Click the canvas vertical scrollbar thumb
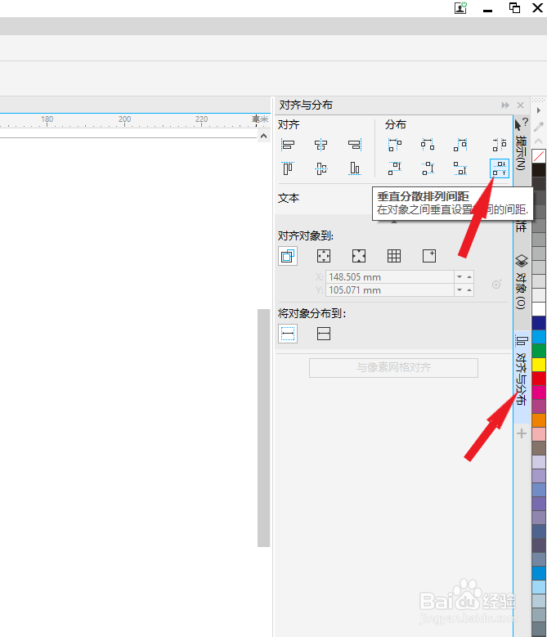 [x=263, y=428]
